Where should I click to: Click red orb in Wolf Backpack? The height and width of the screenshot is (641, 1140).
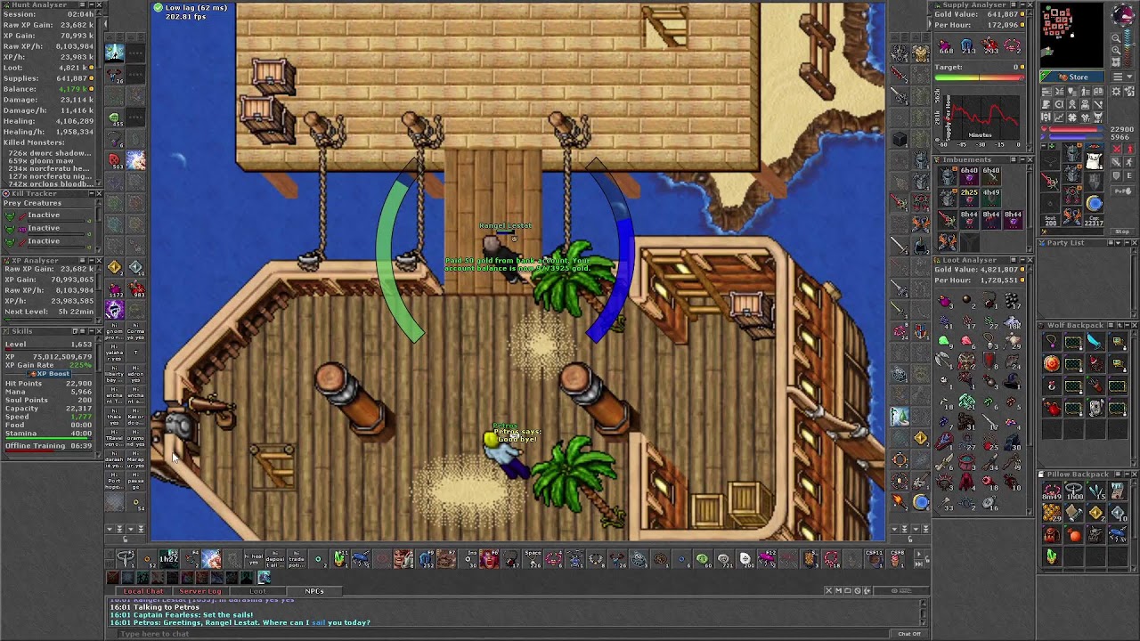pos(1052,363)
